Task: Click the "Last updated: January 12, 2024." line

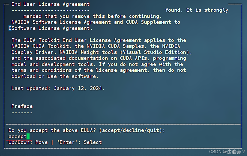Action: 58,88
